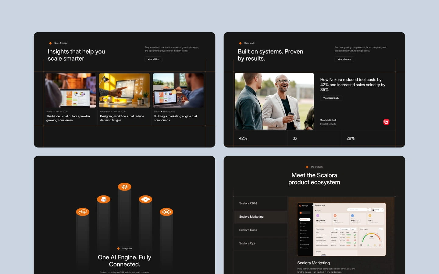Screen dimensions: 439x274
Task: Click the Our products label text
Action: 317,167
